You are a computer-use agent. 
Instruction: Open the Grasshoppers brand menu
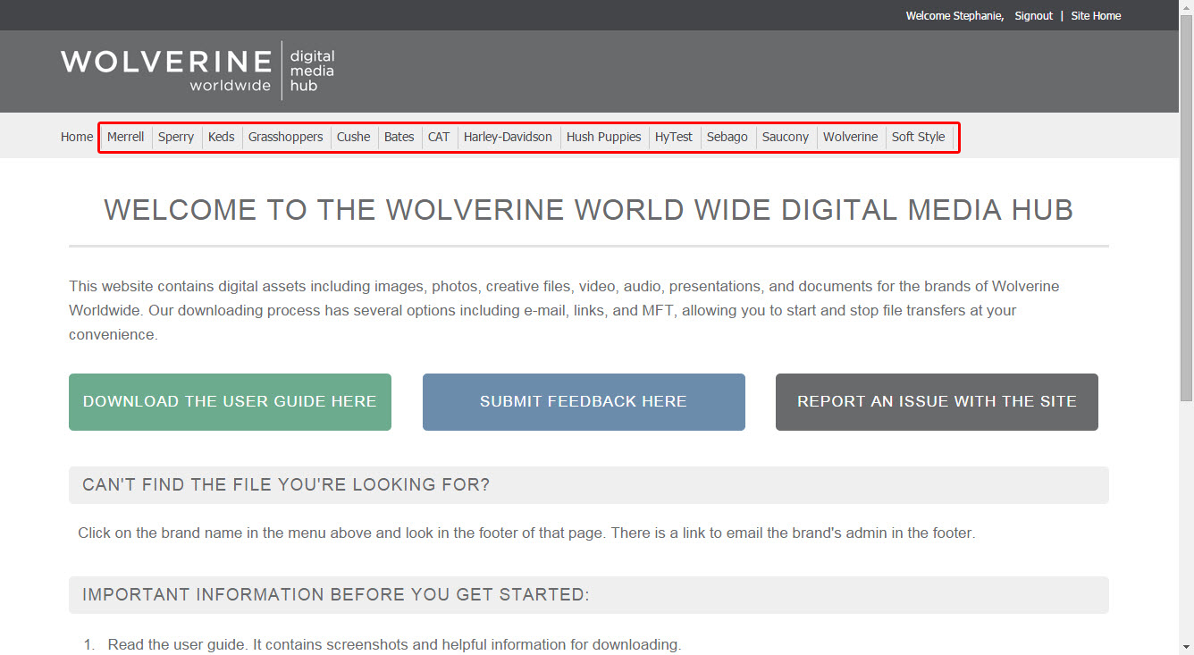pos(286,137)
